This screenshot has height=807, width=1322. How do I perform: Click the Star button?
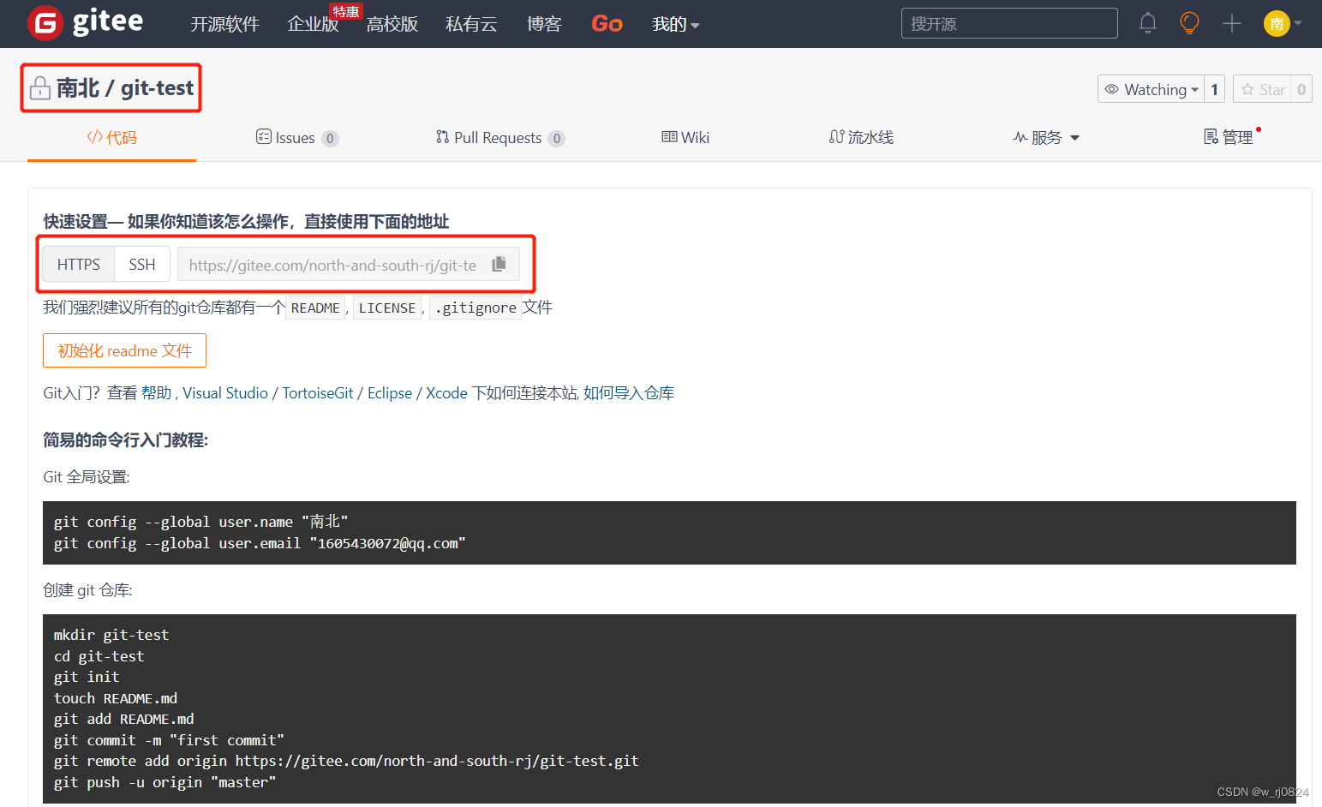click(1263, 89)
